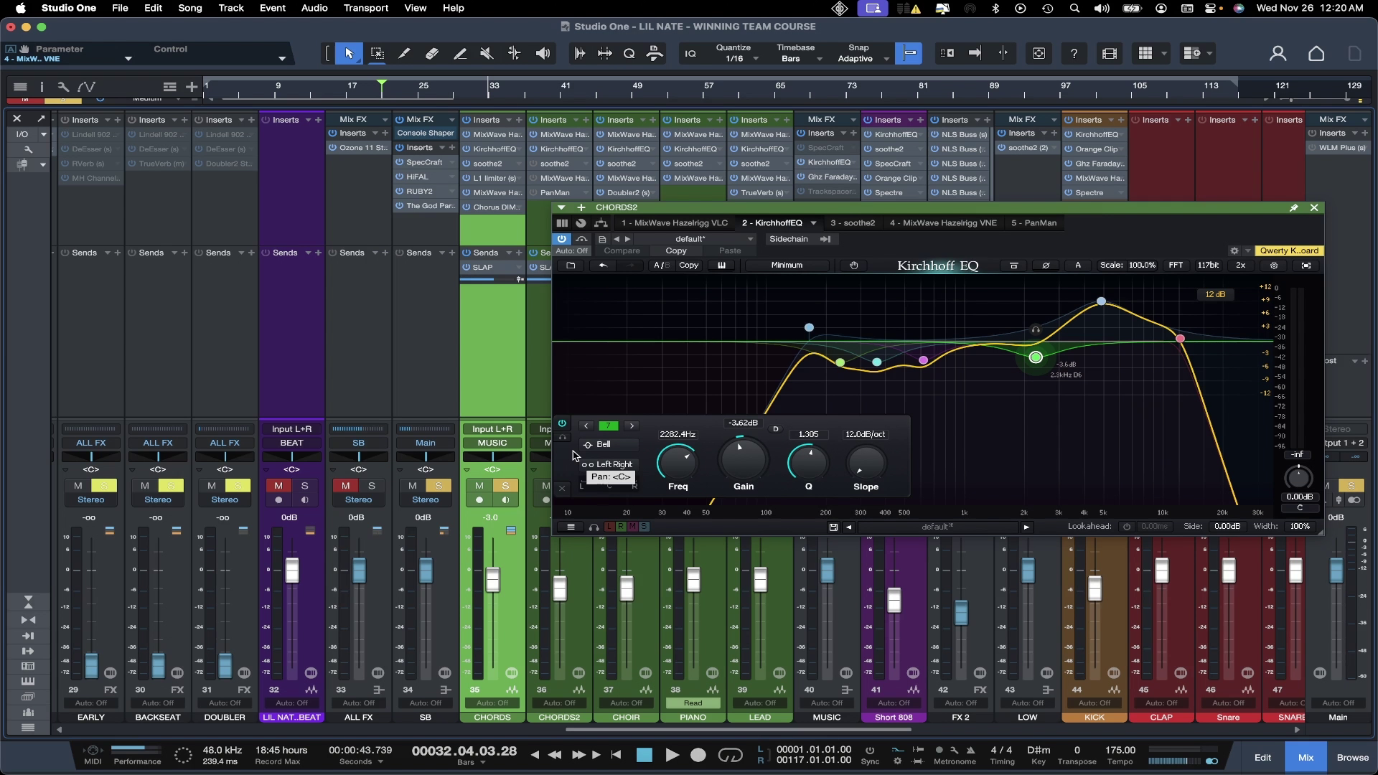Select the Listen speaker tool
The width and height of the screenshot is (1378, 775).
(x=543, y=53)
